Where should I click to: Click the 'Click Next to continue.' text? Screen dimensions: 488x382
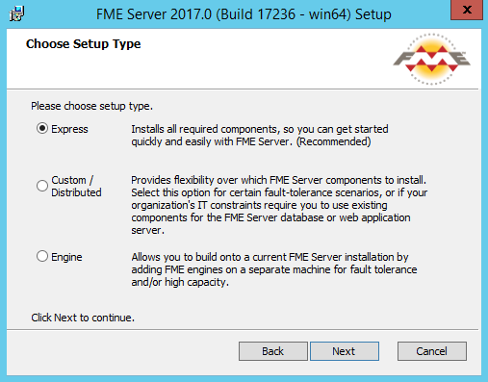click(x=83, y=318)
